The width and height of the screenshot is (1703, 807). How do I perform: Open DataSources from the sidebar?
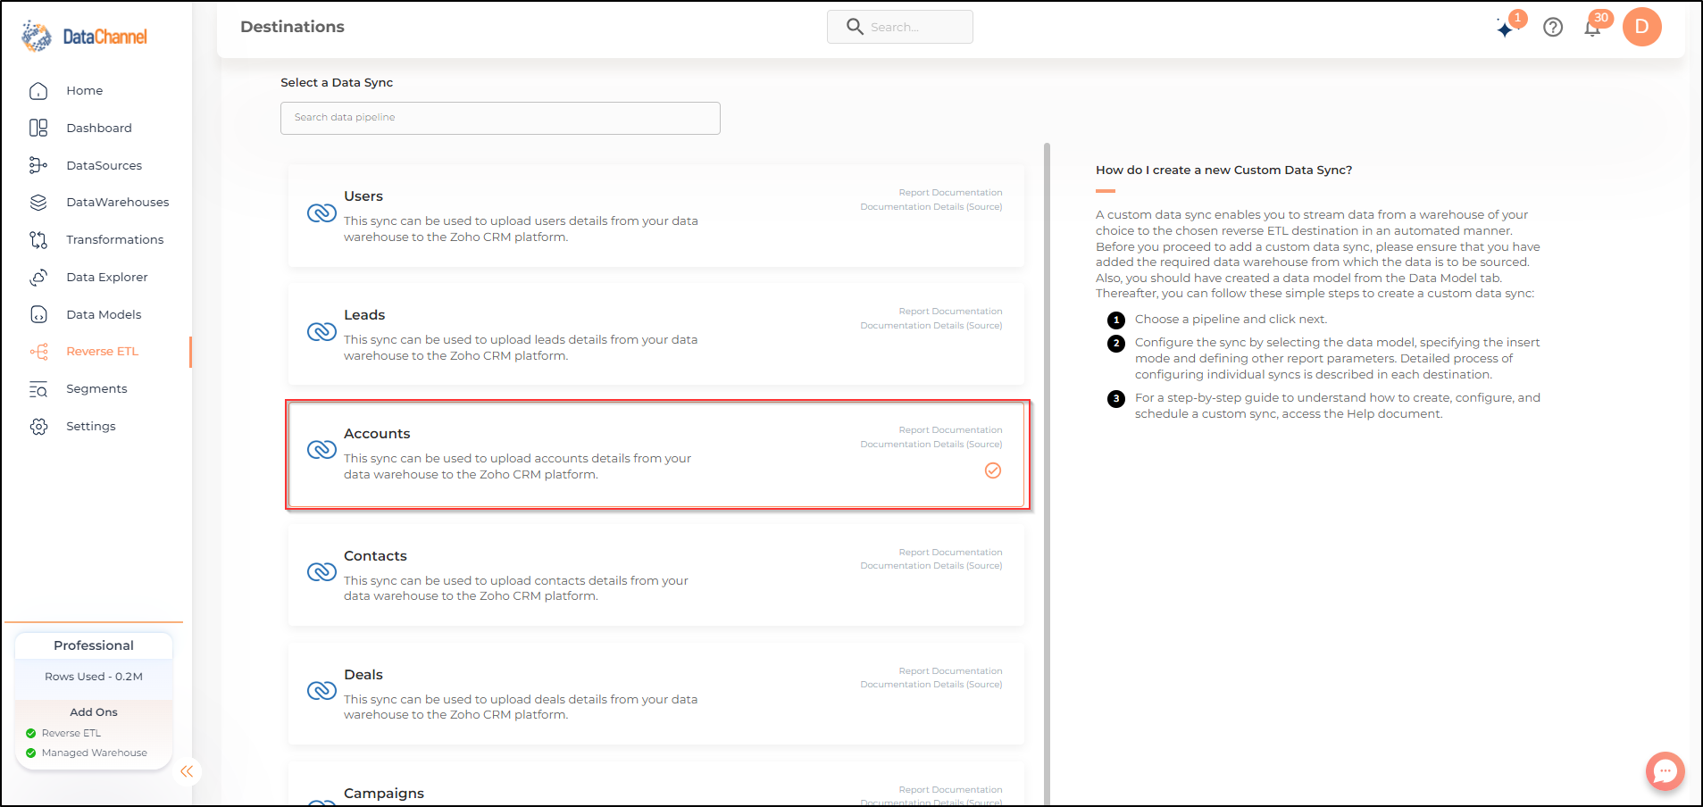point(104,166)
